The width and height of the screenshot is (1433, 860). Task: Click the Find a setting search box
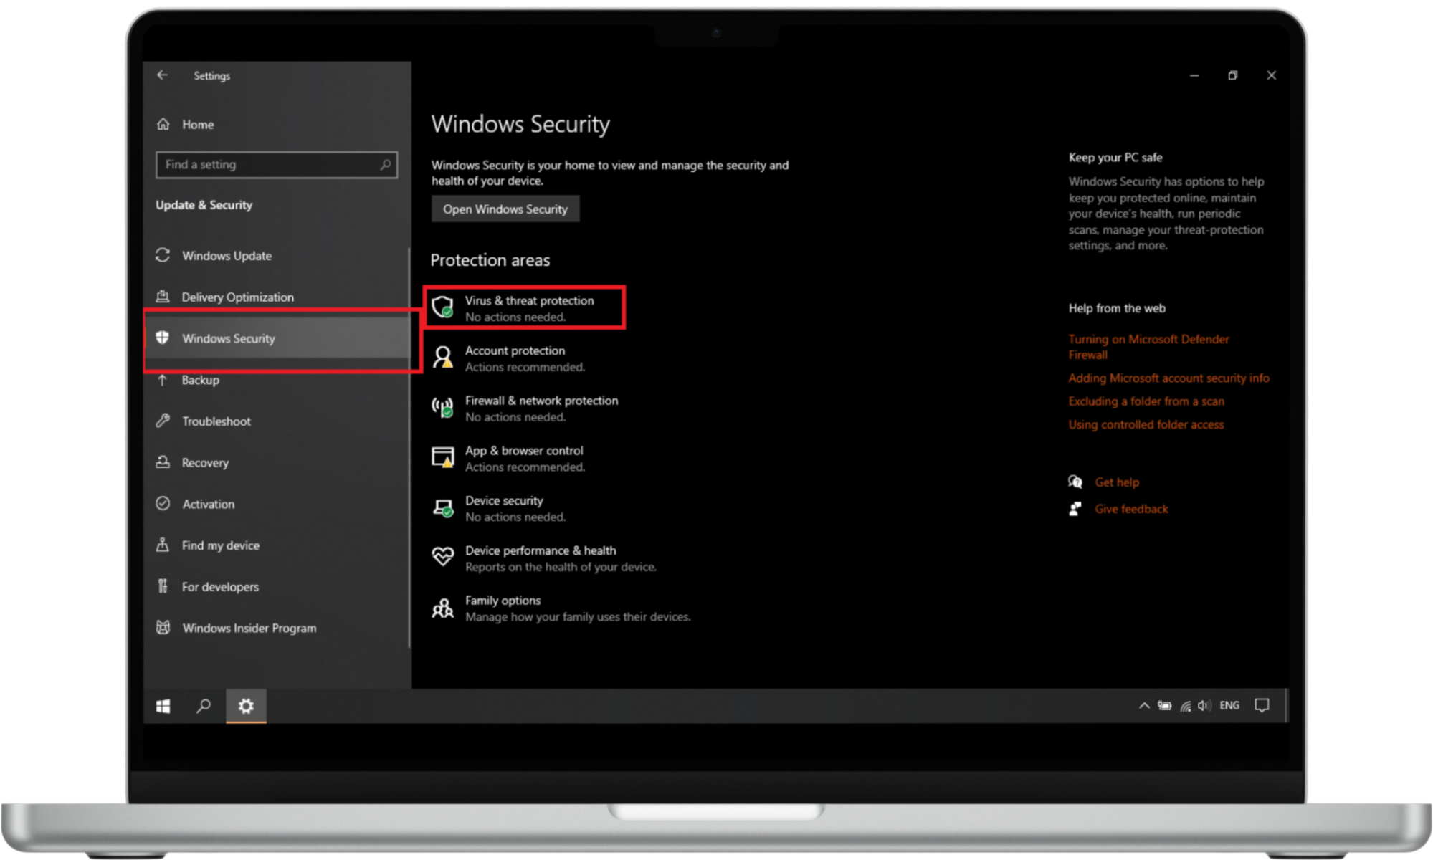point(276,165)
